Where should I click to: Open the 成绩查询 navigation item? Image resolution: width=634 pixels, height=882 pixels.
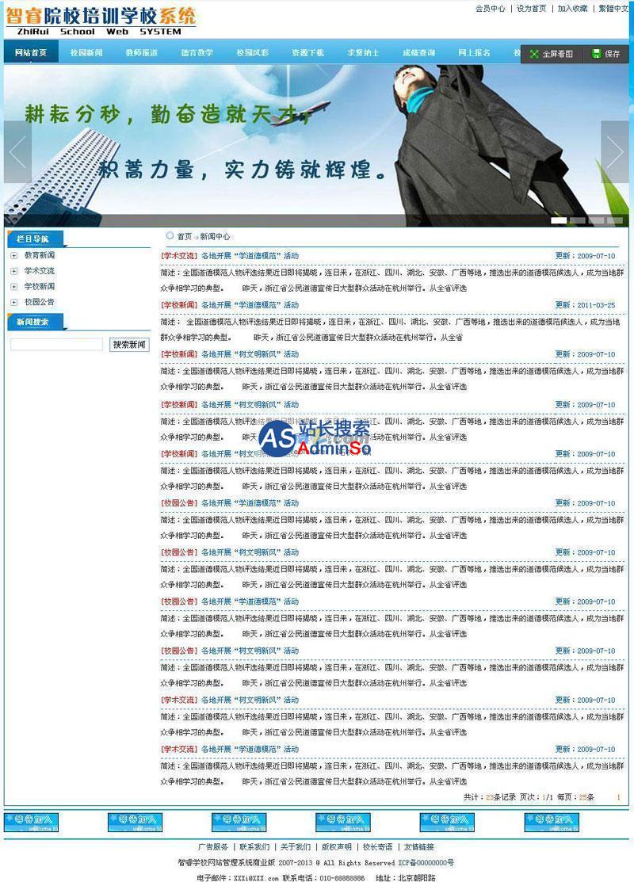point(418,53)
